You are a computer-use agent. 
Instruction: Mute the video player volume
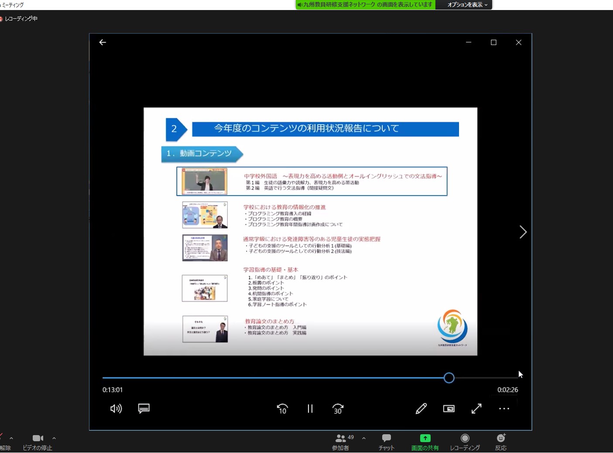(116, 408)
